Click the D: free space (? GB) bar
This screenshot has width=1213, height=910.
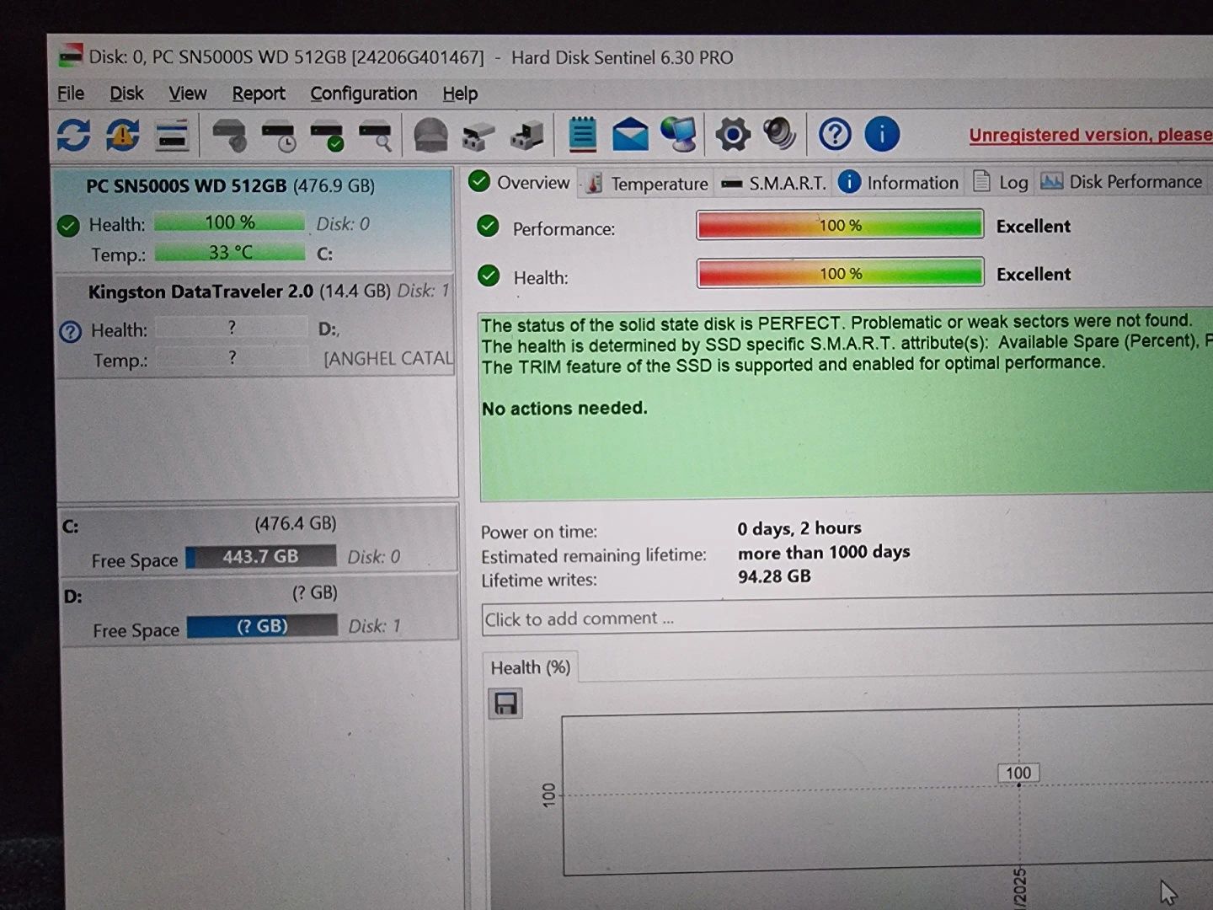pyautogui.click(x=262, y=626)
